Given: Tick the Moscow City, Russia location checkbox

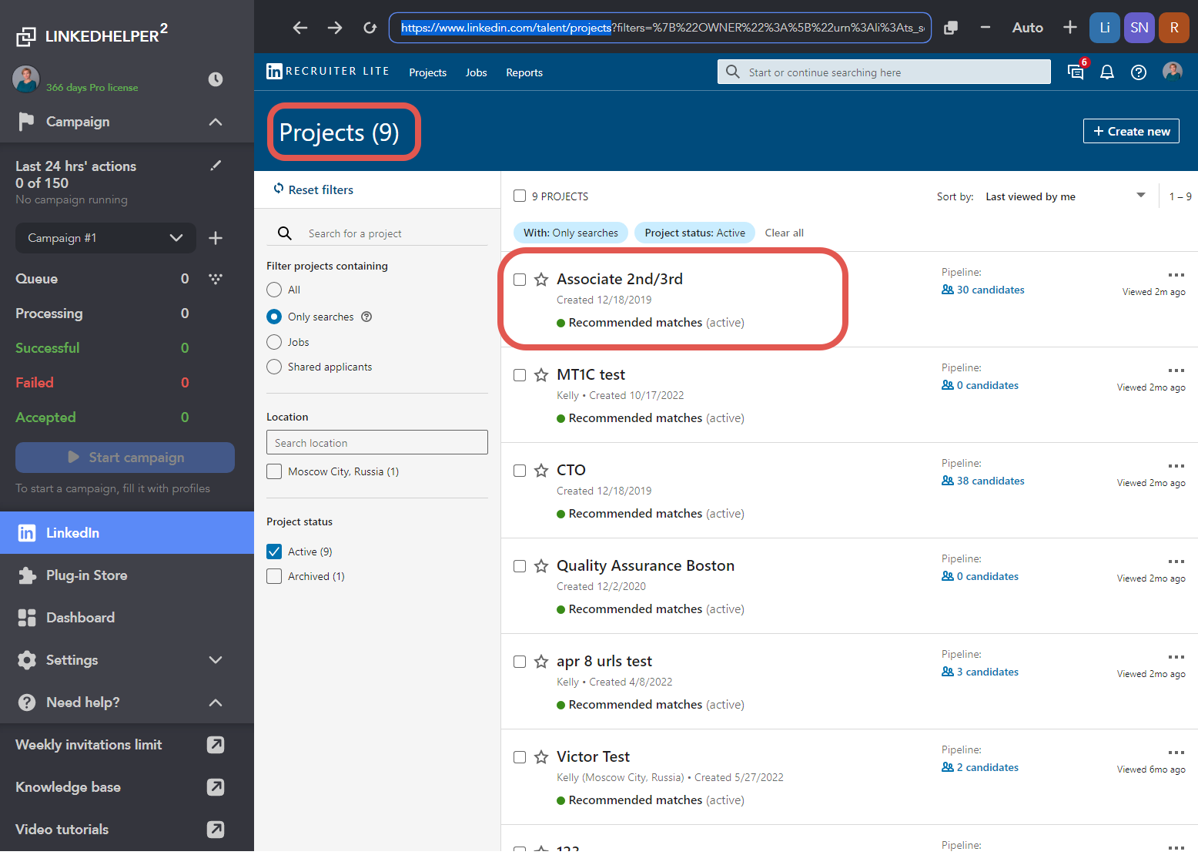Looking at the screenshot, I should click(274, 471).
